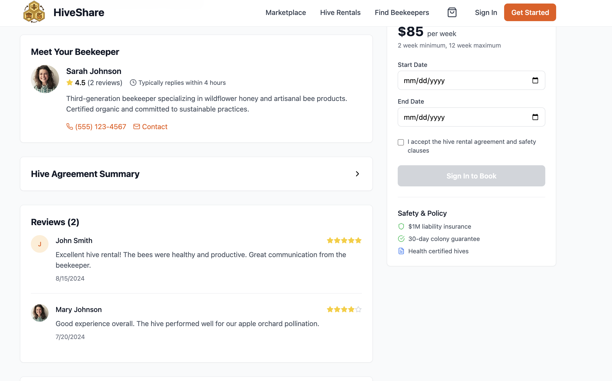This screenshot has width=612, height=381.
Task: Accept the hive rental agreement checkbox
Action: pyautogui.click(x=401, y=142)
